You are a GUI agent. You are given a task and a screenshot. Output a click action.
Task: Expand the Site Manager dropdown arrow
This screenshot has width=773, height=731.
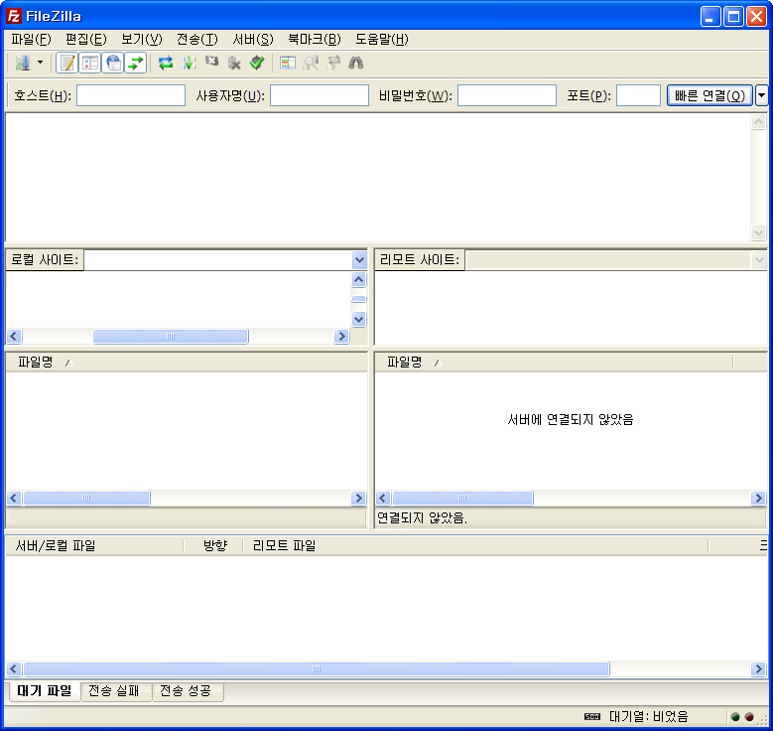click(41, 63)
